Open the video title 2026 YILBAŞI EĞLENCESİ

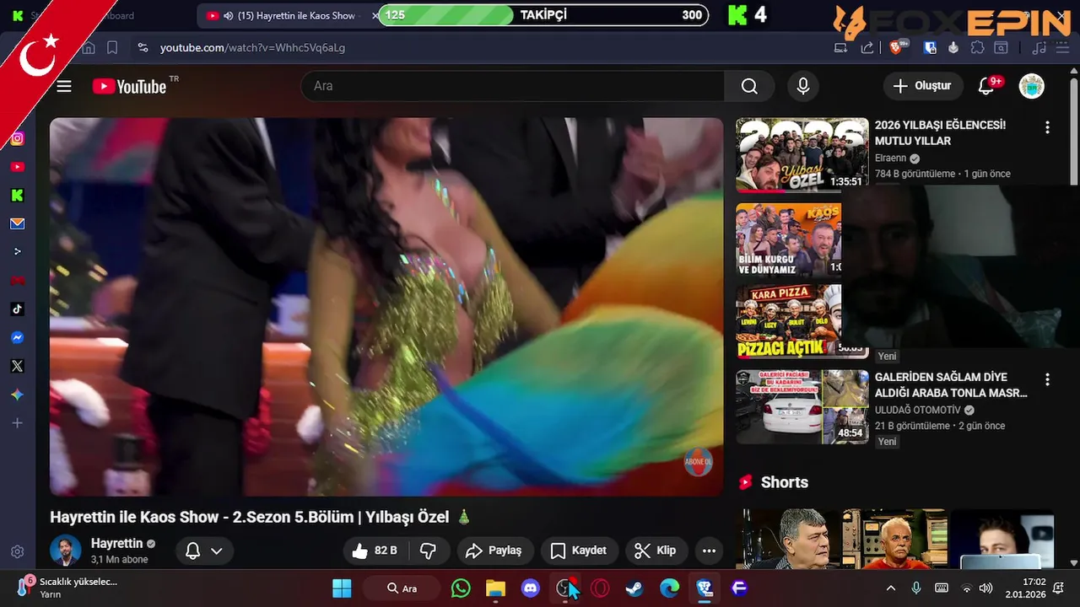[x=940, y=132]
